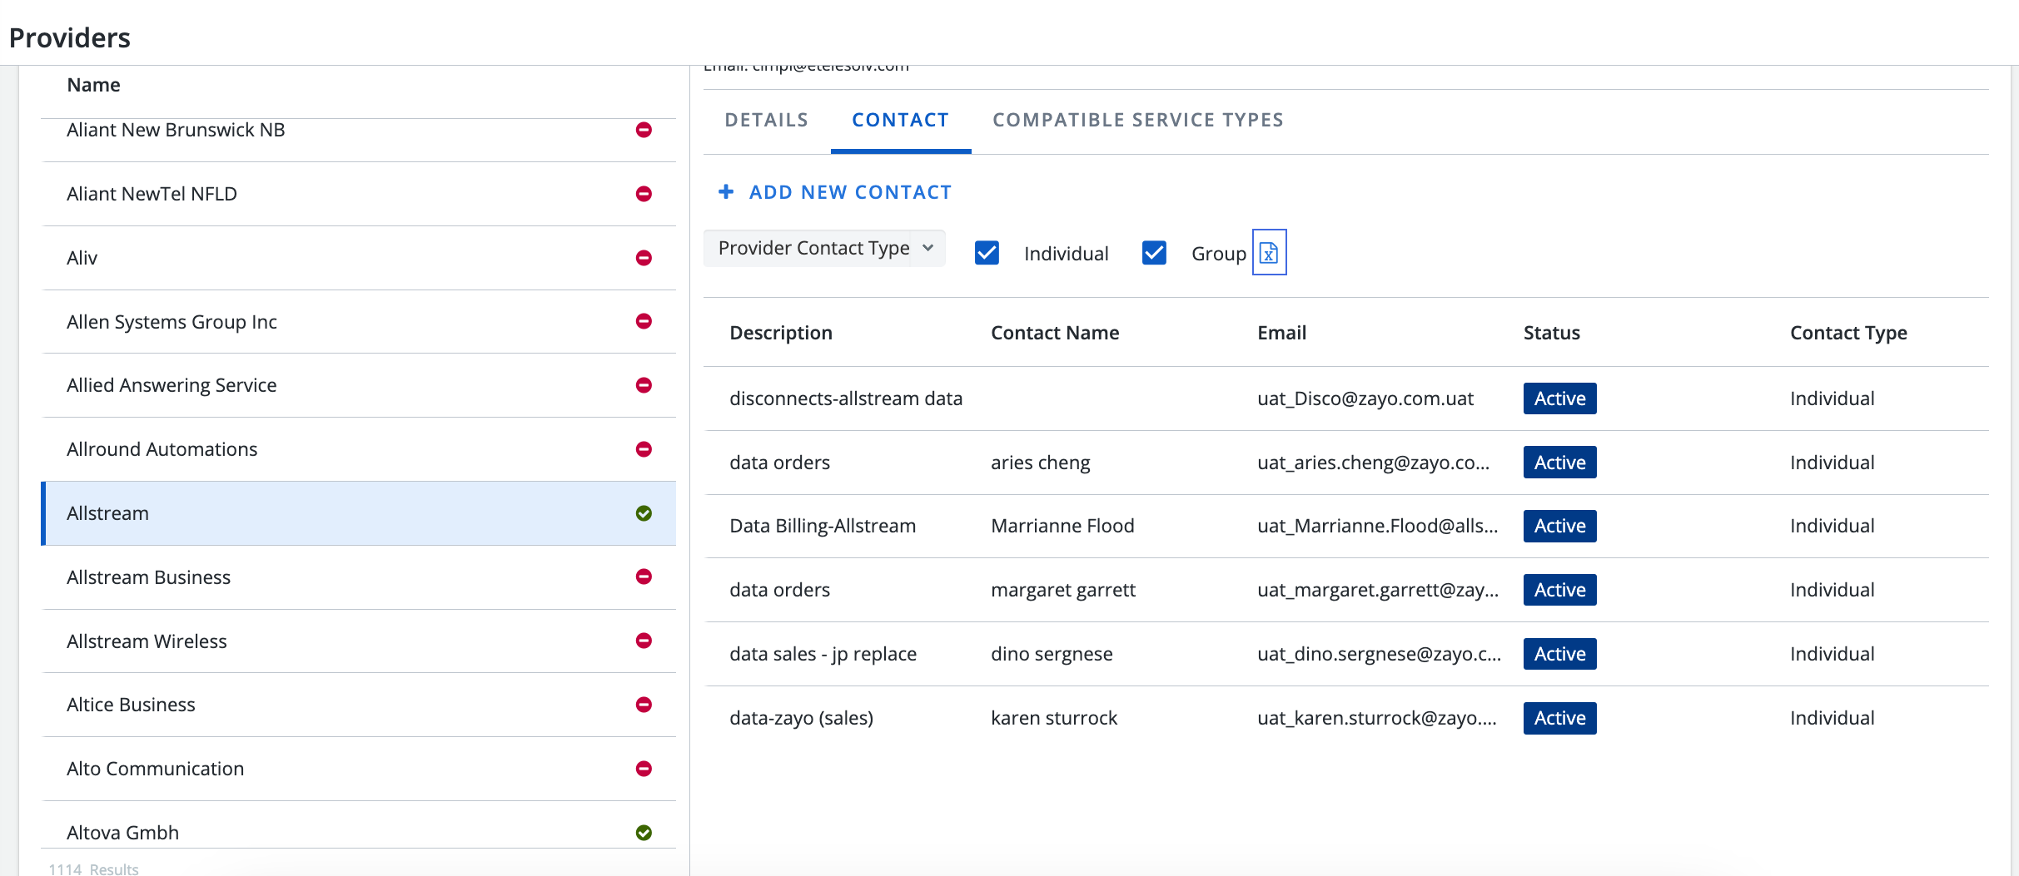This screenshot has height=876, width=2019.
Task: Open the Provider Contact Type dropdown
Action: pos(823,249)
